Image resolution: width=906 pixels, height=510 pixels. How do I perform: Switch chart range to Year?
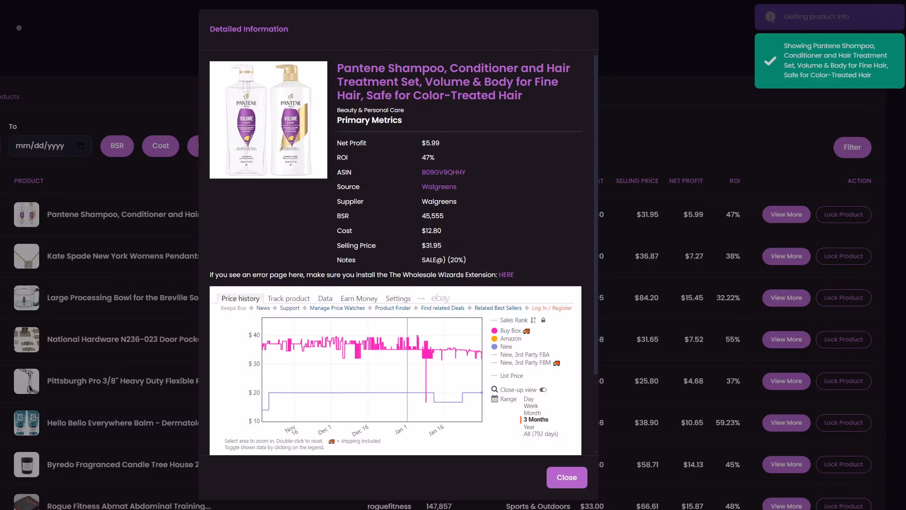(x=529, y=427)
